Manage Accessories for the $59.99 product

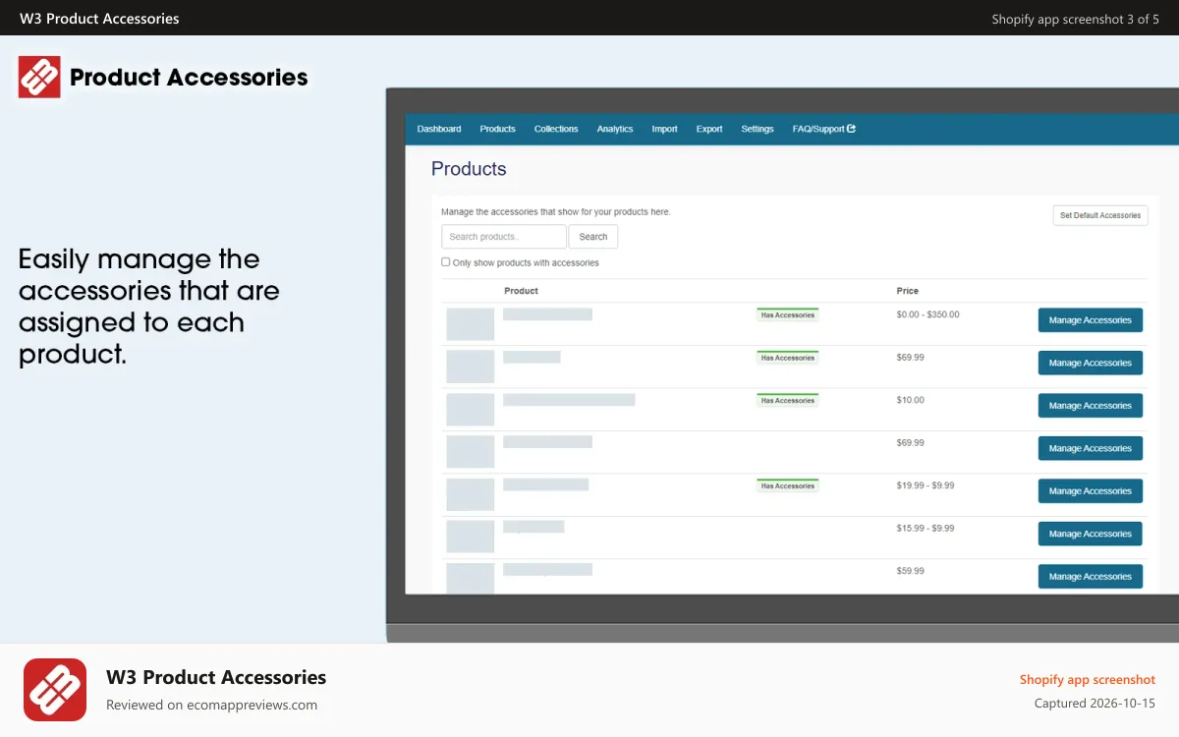point(1091,577)
